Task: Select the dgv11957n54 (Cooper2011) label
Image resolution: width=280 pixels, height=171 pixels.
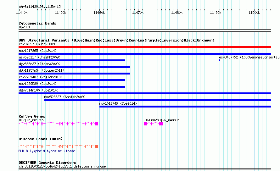Action: [42, 70]
